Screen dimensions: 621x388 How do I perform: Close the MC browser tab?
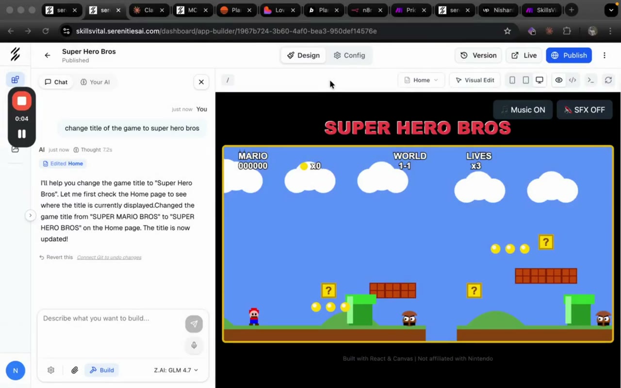(x=205, y=10)
